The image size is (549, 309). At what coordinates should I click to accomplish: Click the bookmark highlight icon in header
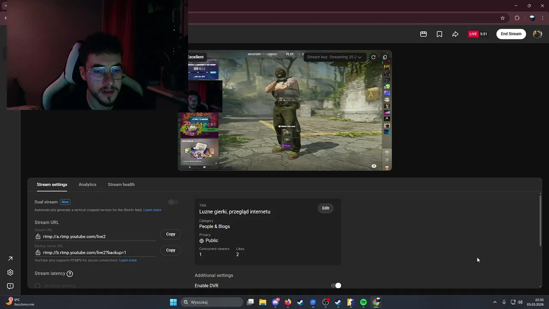point(439,34)
